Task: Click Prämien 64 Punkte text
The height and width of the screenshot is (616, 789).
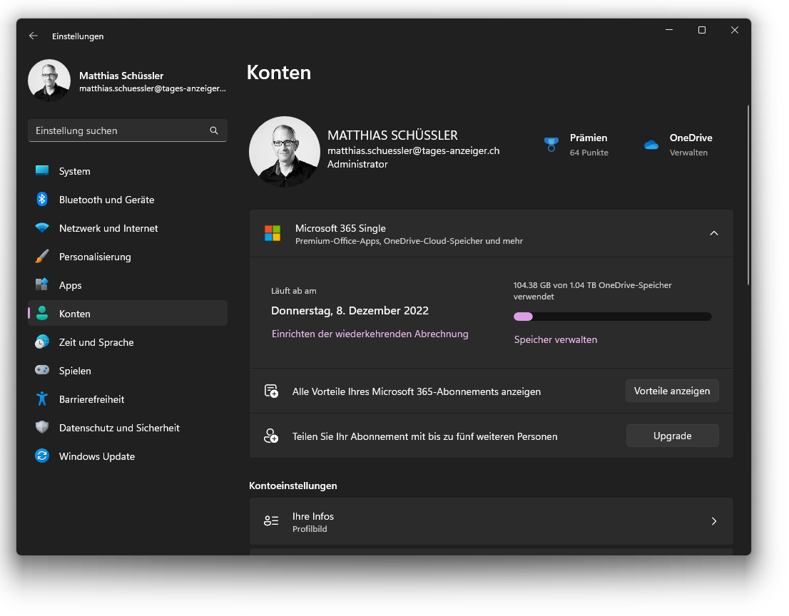Action: point(589,153)
